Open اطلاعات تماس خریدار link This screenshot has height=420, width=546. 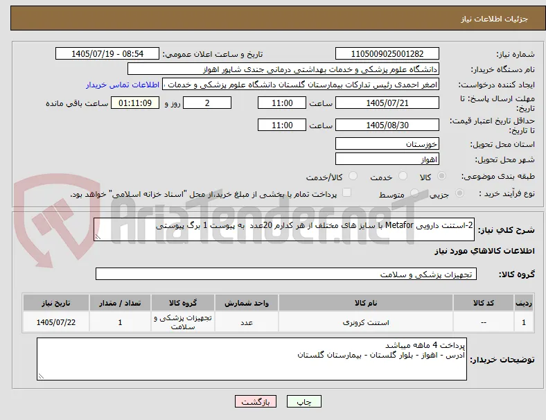tap(123, 85)
